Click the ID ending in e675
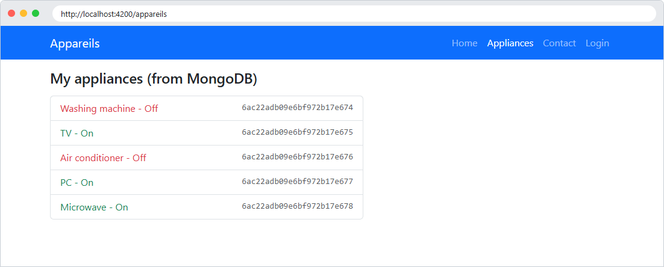Screen dimensions: 664x267 297,132
